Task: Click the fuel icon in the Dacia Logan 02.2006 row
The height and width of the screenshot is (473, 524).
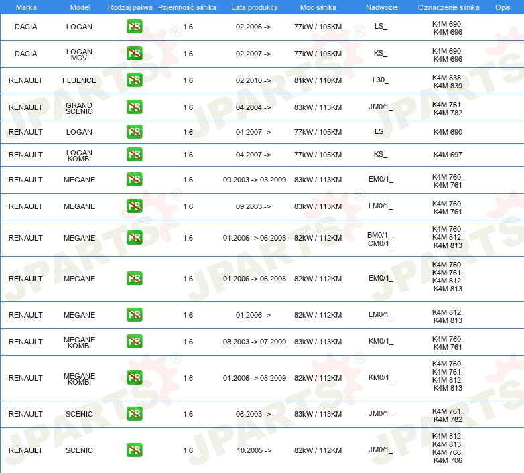Action: [x=134, y=27]
